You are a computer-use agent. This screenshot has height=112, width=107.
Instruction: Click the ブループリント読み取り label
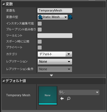(21, 29)
